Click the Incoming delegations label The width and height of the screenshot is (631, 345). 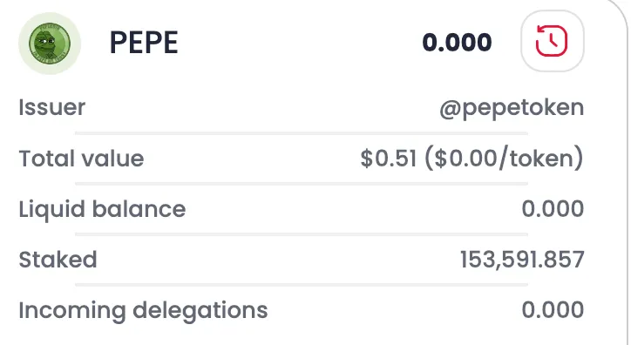143,310
